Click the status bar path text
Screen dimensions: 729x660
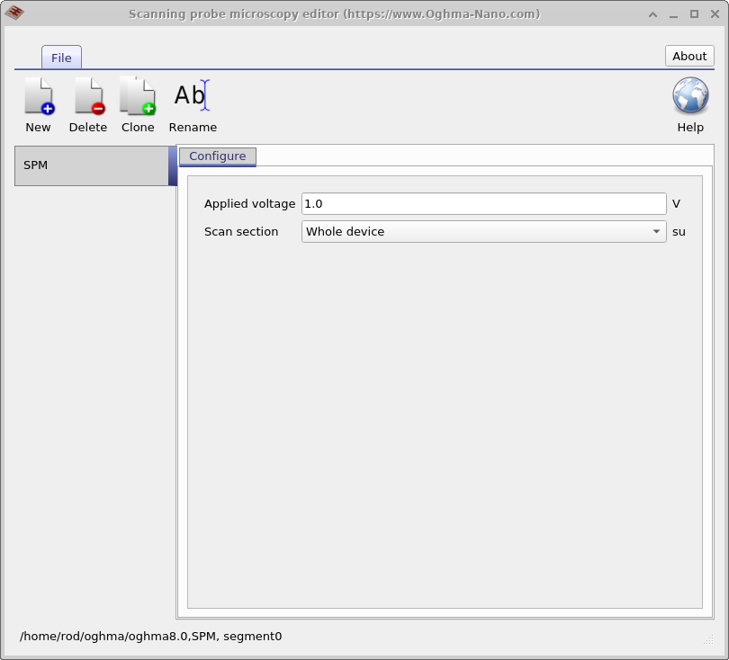click(151, 637)
